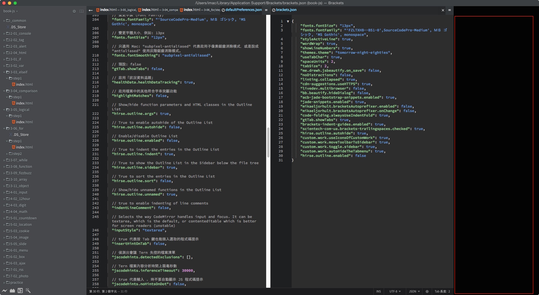This screenshot has width=539, height=295.
Task: Click the left editor vertical scrollbar thumb
Action: click(x=268, y=142)
